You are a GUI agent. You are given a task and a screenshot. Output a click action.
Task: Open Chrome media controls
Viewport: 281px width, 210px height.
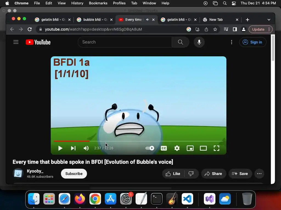[x=226, y=29]
